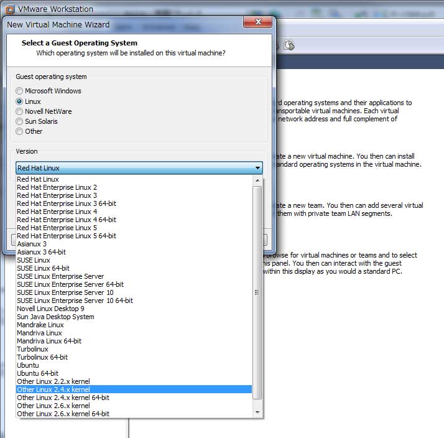Image resolution: width=444 pixels, height=438 pixels.
Task: Close the New Virtual Machine Wizard
Action: click(x=257, y=22)
